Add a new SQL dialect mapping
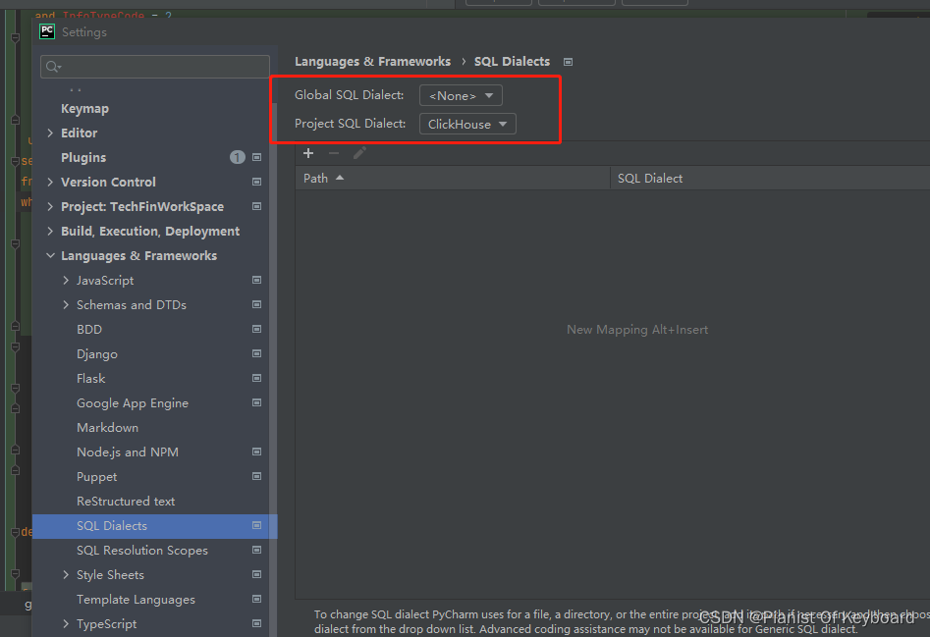930x637 pixels. click(x=308, y=153)
